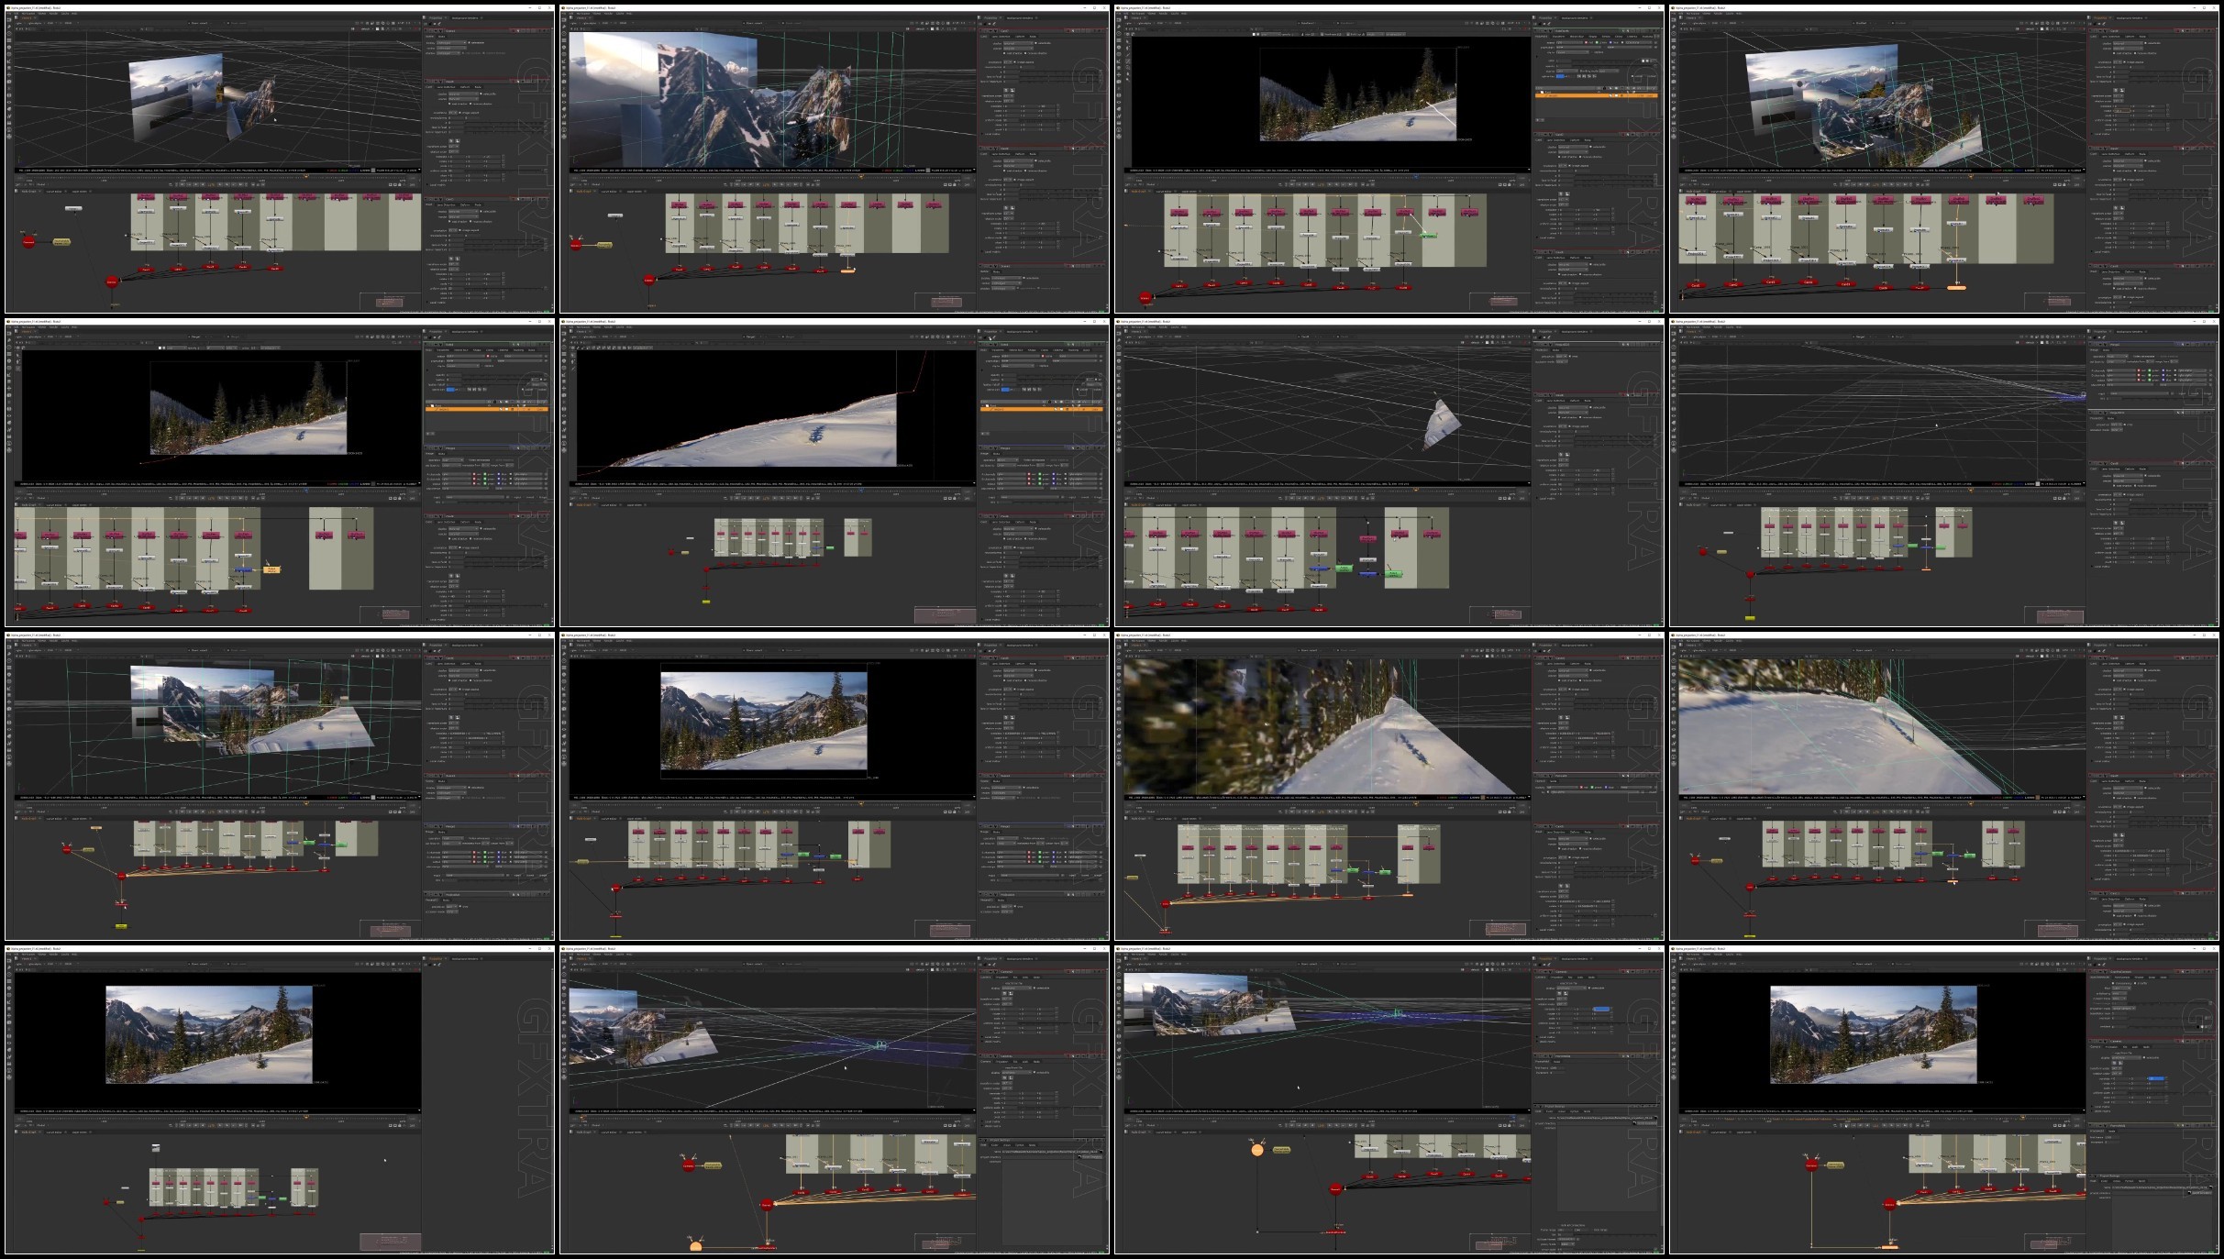The height and width of the screenshot is (1259, 2224).
Task: Toggle selectable checkbox in final composite Camera panel
Action: point(2144,1057)
